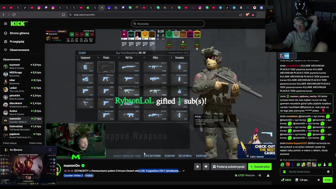
Task: Open the Counter-Strike 2 category tag
Action: point(73,175)
